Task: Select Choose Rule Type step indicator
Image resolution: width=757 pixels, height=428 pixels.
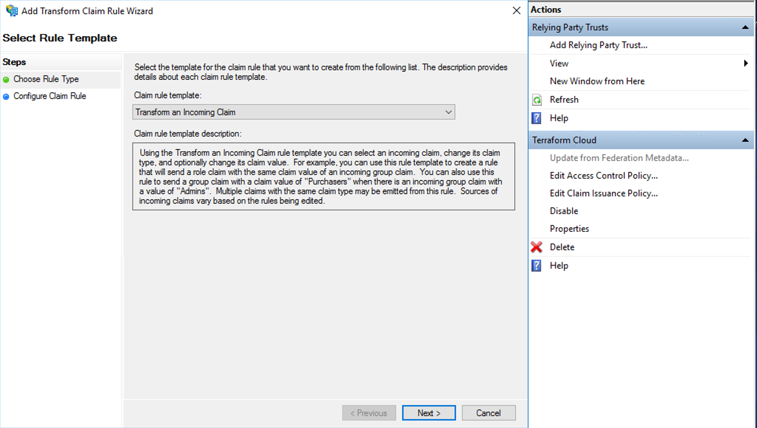Action: pyautogui.click(x=45, y=79)
